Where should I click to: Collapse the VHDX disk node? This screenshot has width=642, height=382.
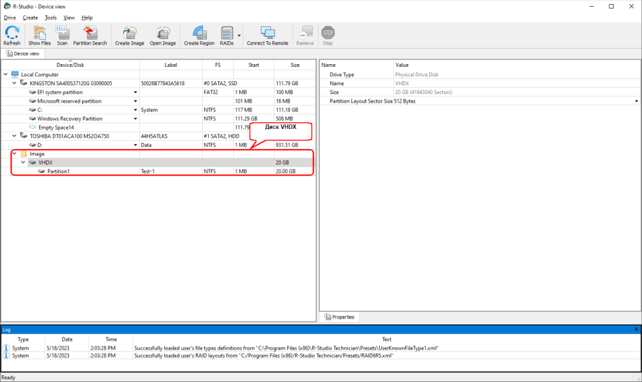(24, 163)
